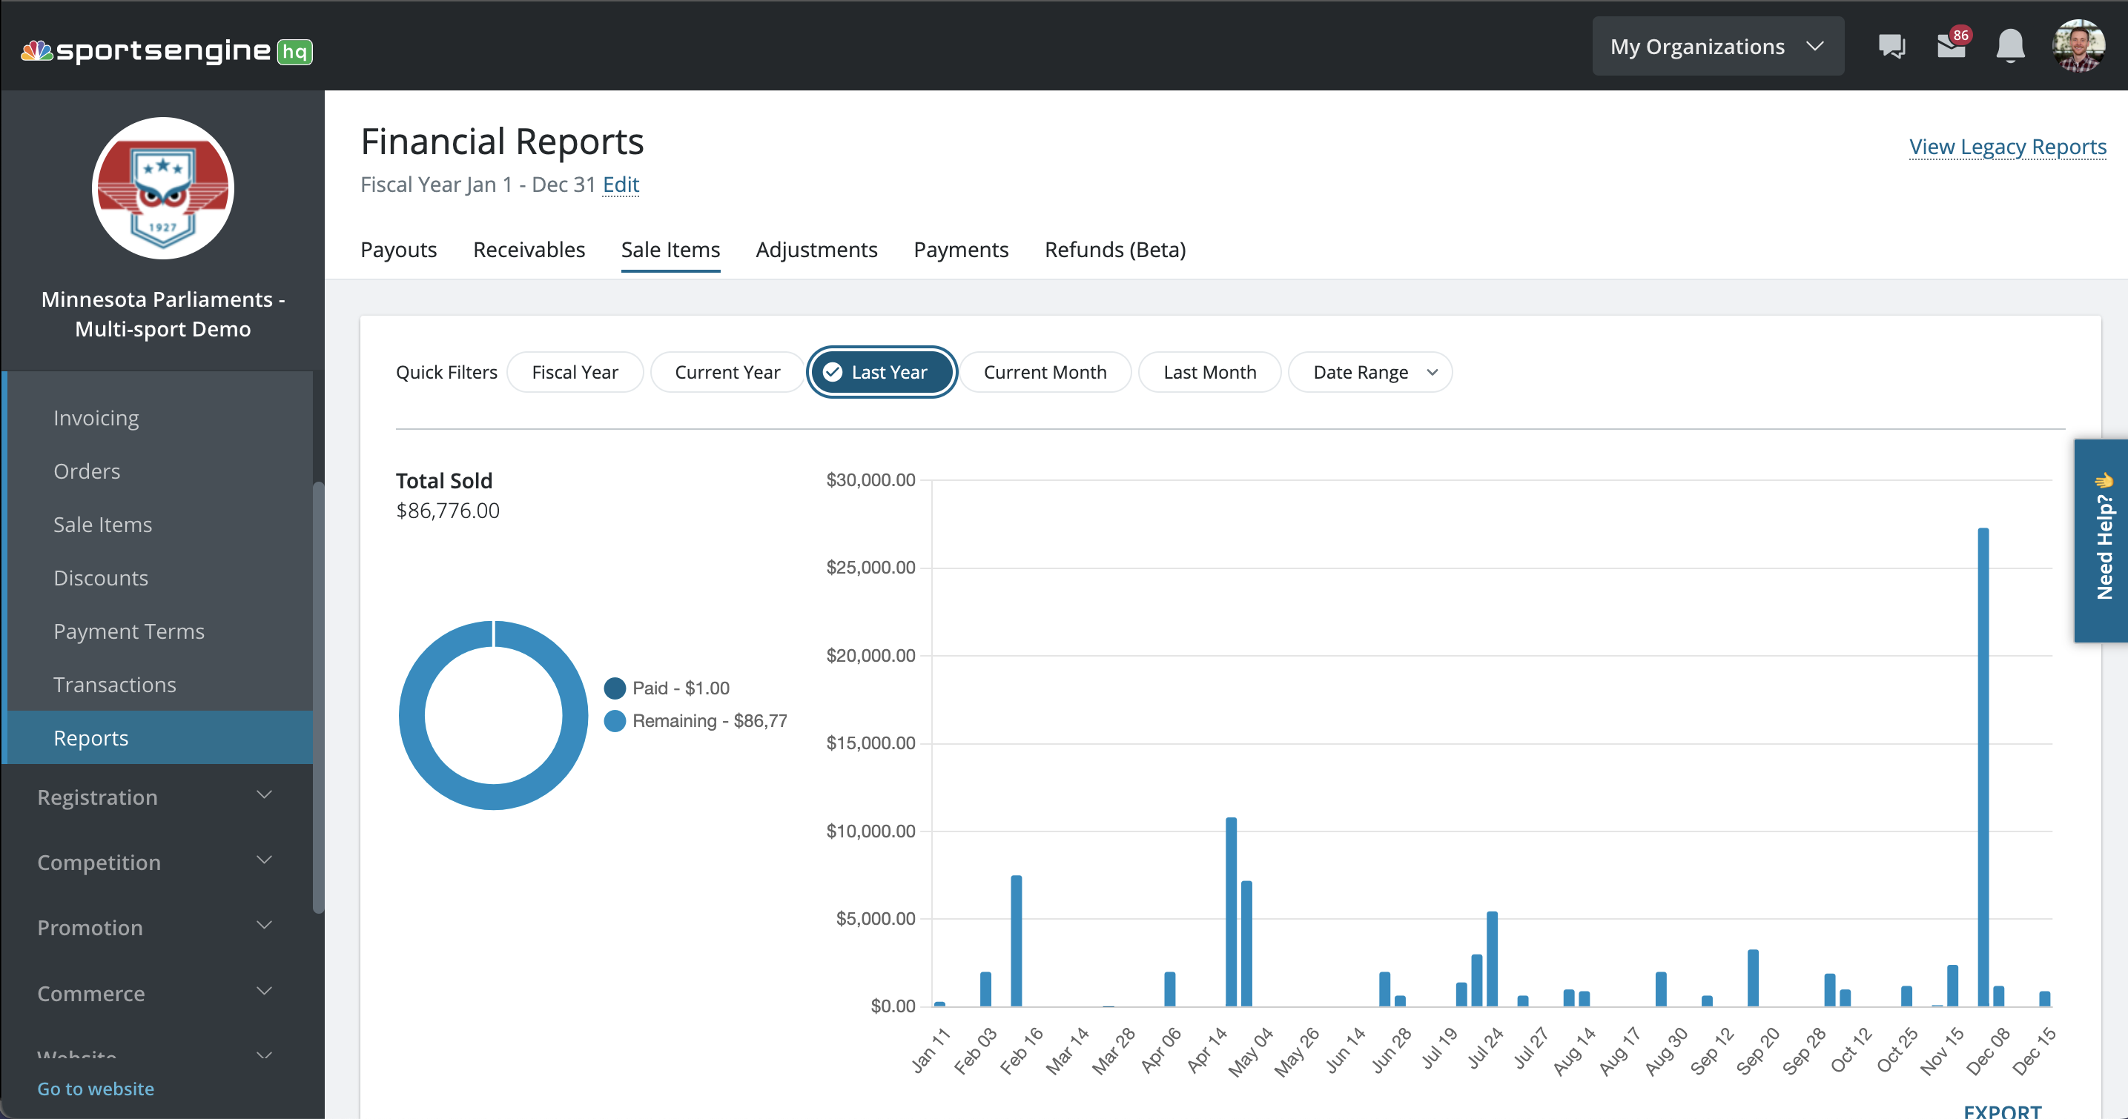The height and width of the screenshot is (1119, 2128).
Task: Click the tallest bar in the chart
Action: 1983,768
